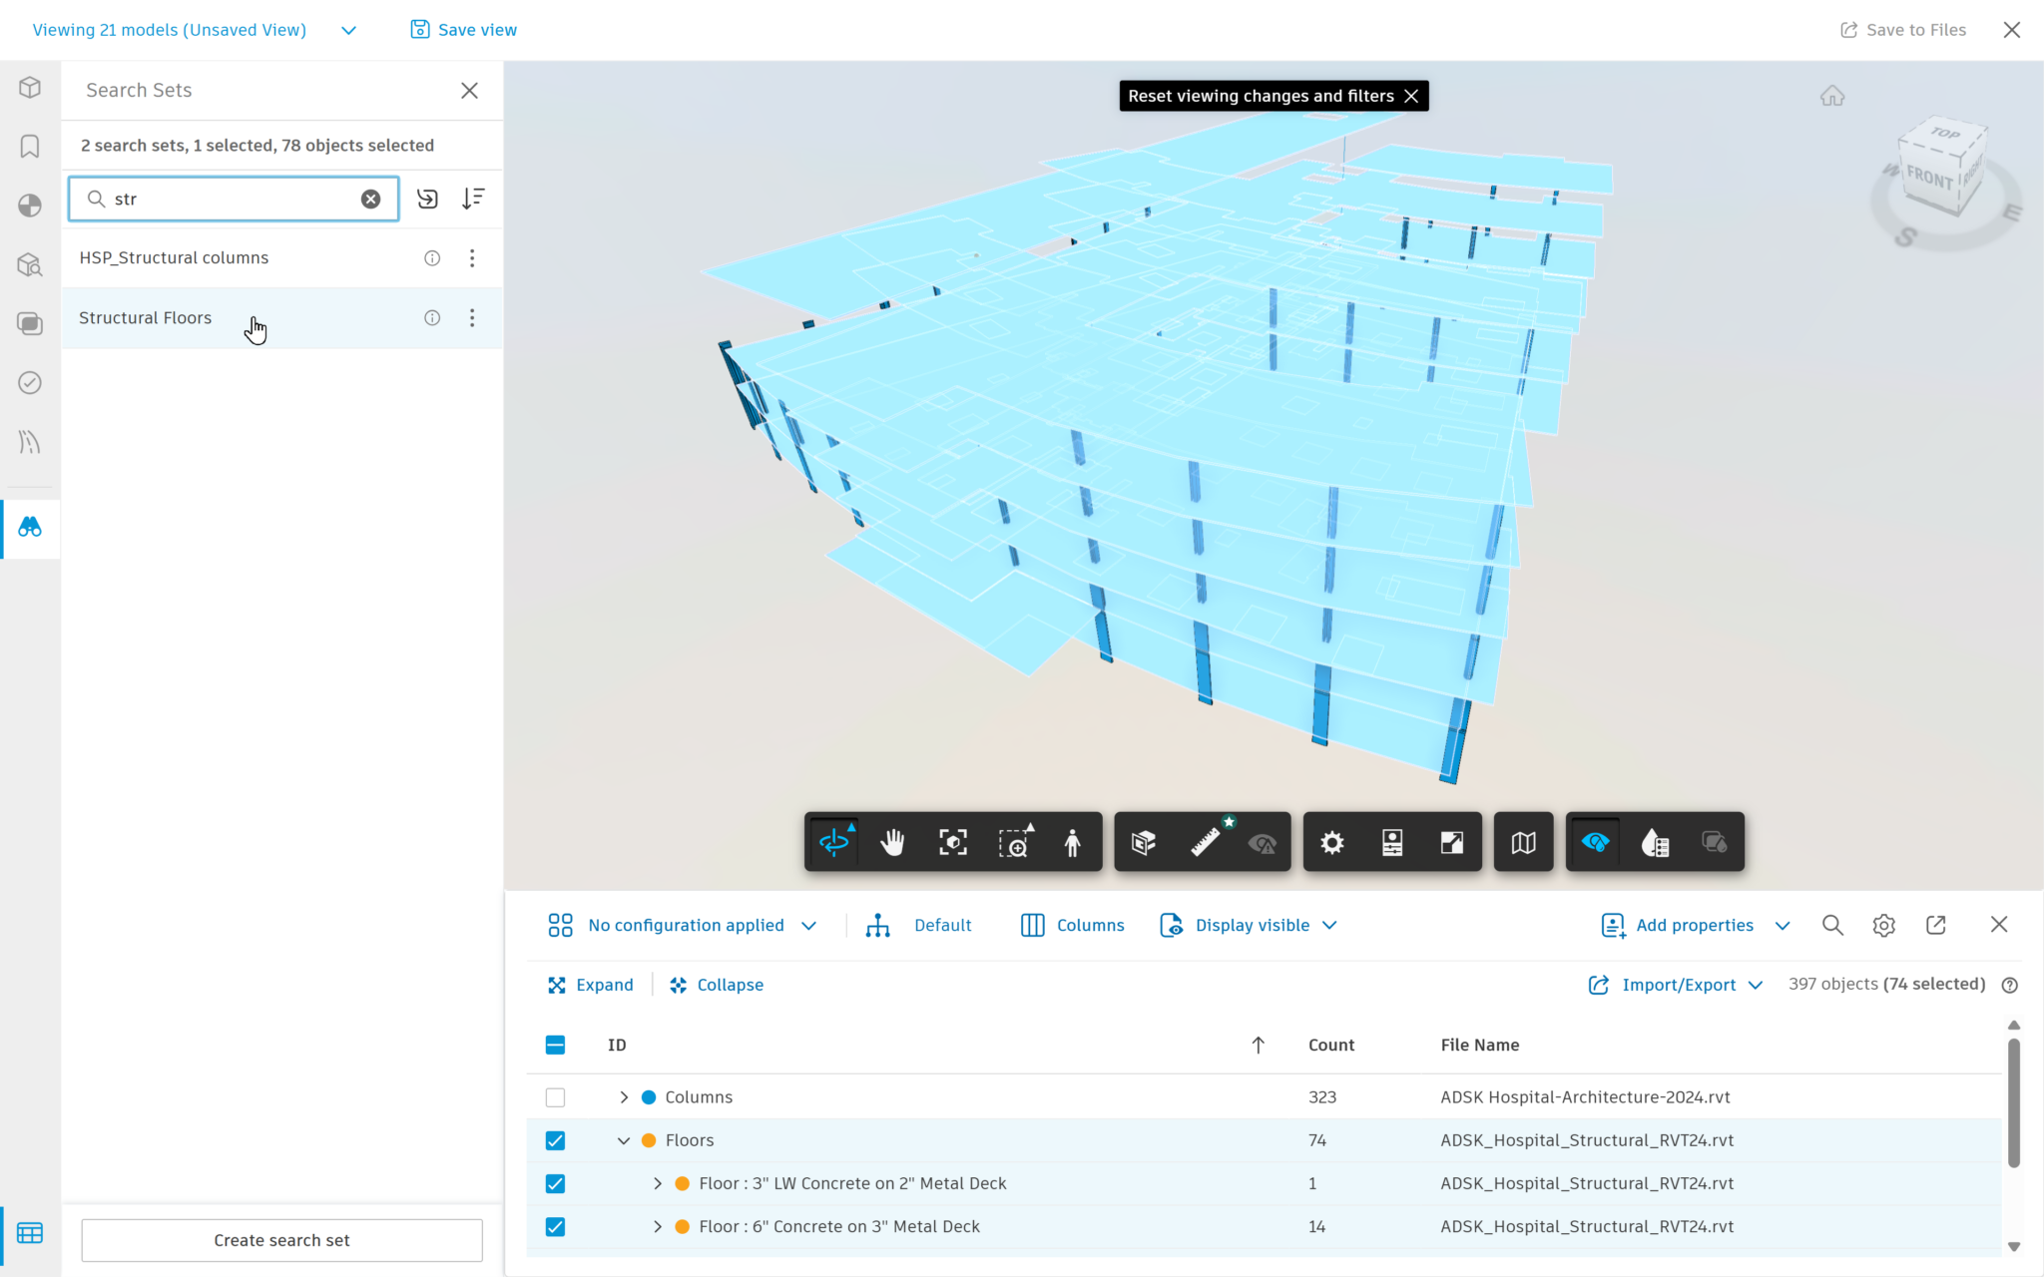Open the Search Sets binoculars sidebar icon
Screen dimensions: 2044x1277
click(x=30, y=528)
